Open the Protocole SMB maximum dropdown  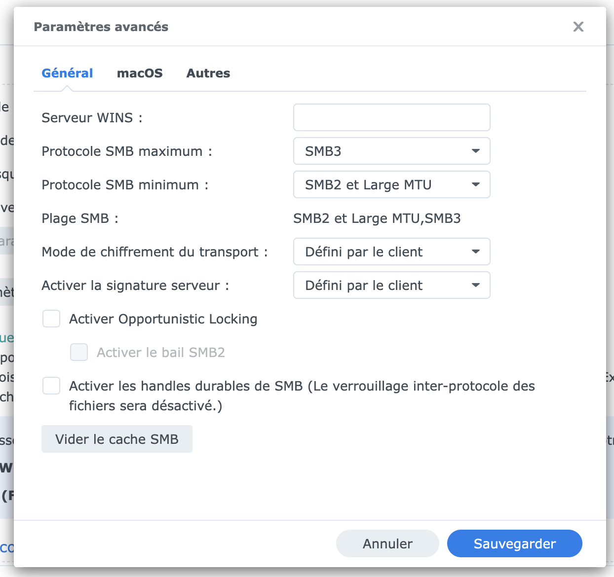[391, 151]
